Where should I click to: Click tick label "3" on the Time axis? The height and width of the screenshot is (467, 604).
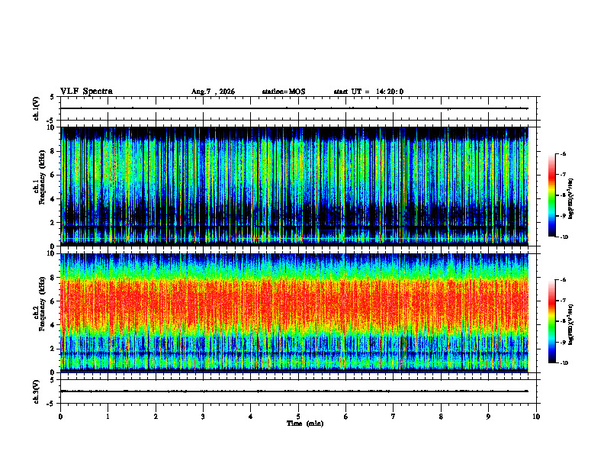coord(203,417)
